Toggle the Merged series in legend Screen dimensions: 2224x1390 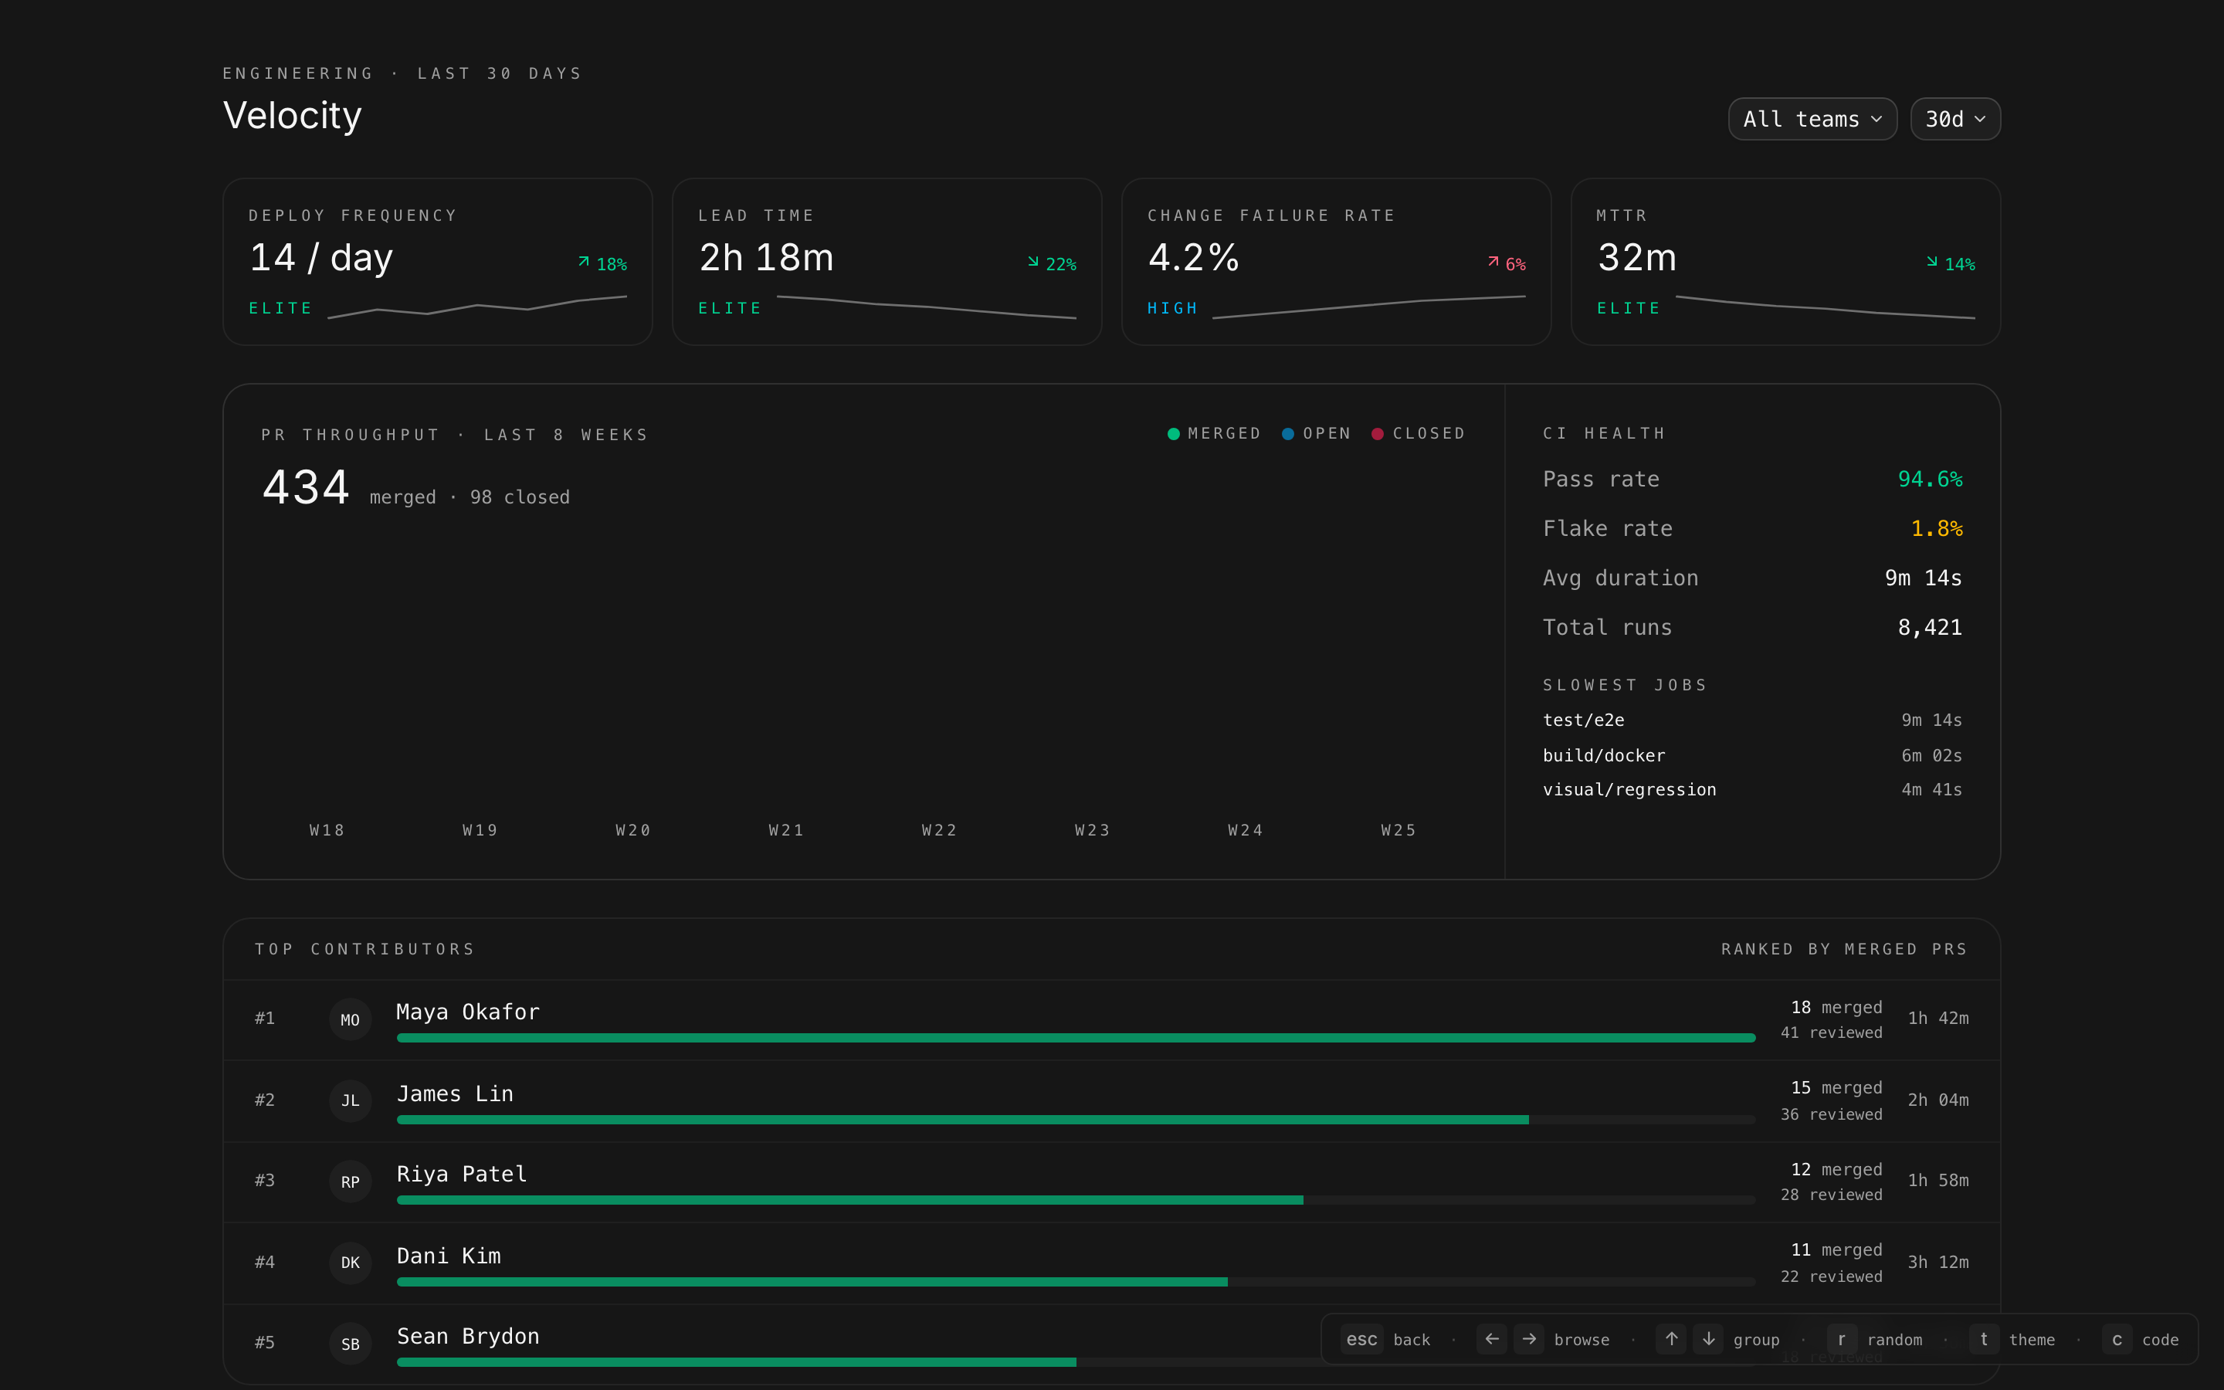tap(1214, 434)
